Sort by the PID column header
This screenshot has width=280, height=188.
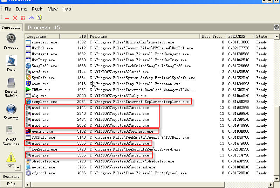point(74,36)
